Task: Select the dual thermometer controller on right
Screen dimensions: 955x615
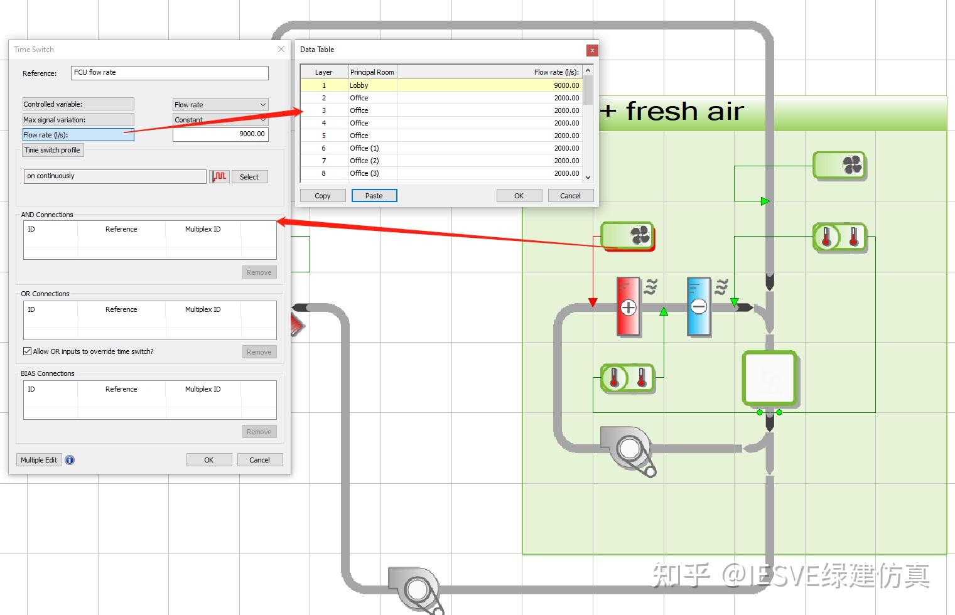Action: tap(840, 237)
